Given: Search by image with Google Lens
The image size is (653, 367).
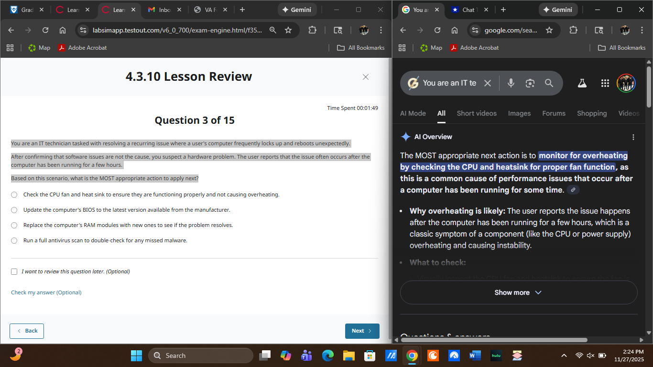Looking at the screenshot, I should tap(530, 83).
